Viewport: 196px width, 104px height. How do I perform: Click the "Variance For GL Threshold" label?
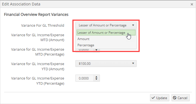coord(43,25)
